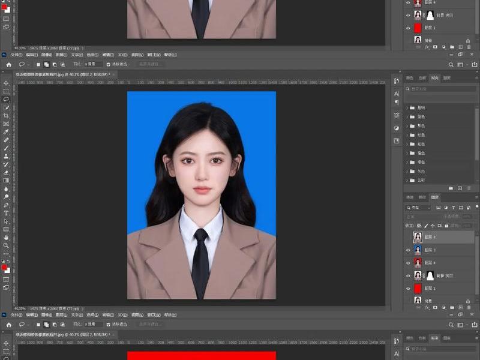Image resolution: width=480 pixels, height=360 pixels.
Task: Open layer filter type dropdown in middle Layers panel
Action: pos(418,208)
